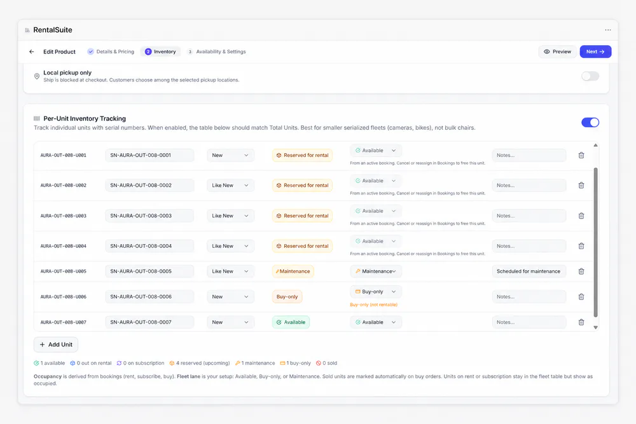Go back using the left arrow icon
This screenshot has width=636, height=424.
click(32, 51)
